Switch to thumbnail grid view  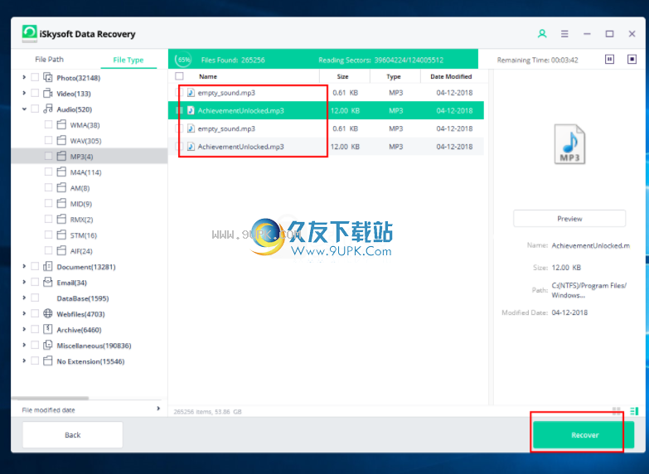click(x=617, y=411)
